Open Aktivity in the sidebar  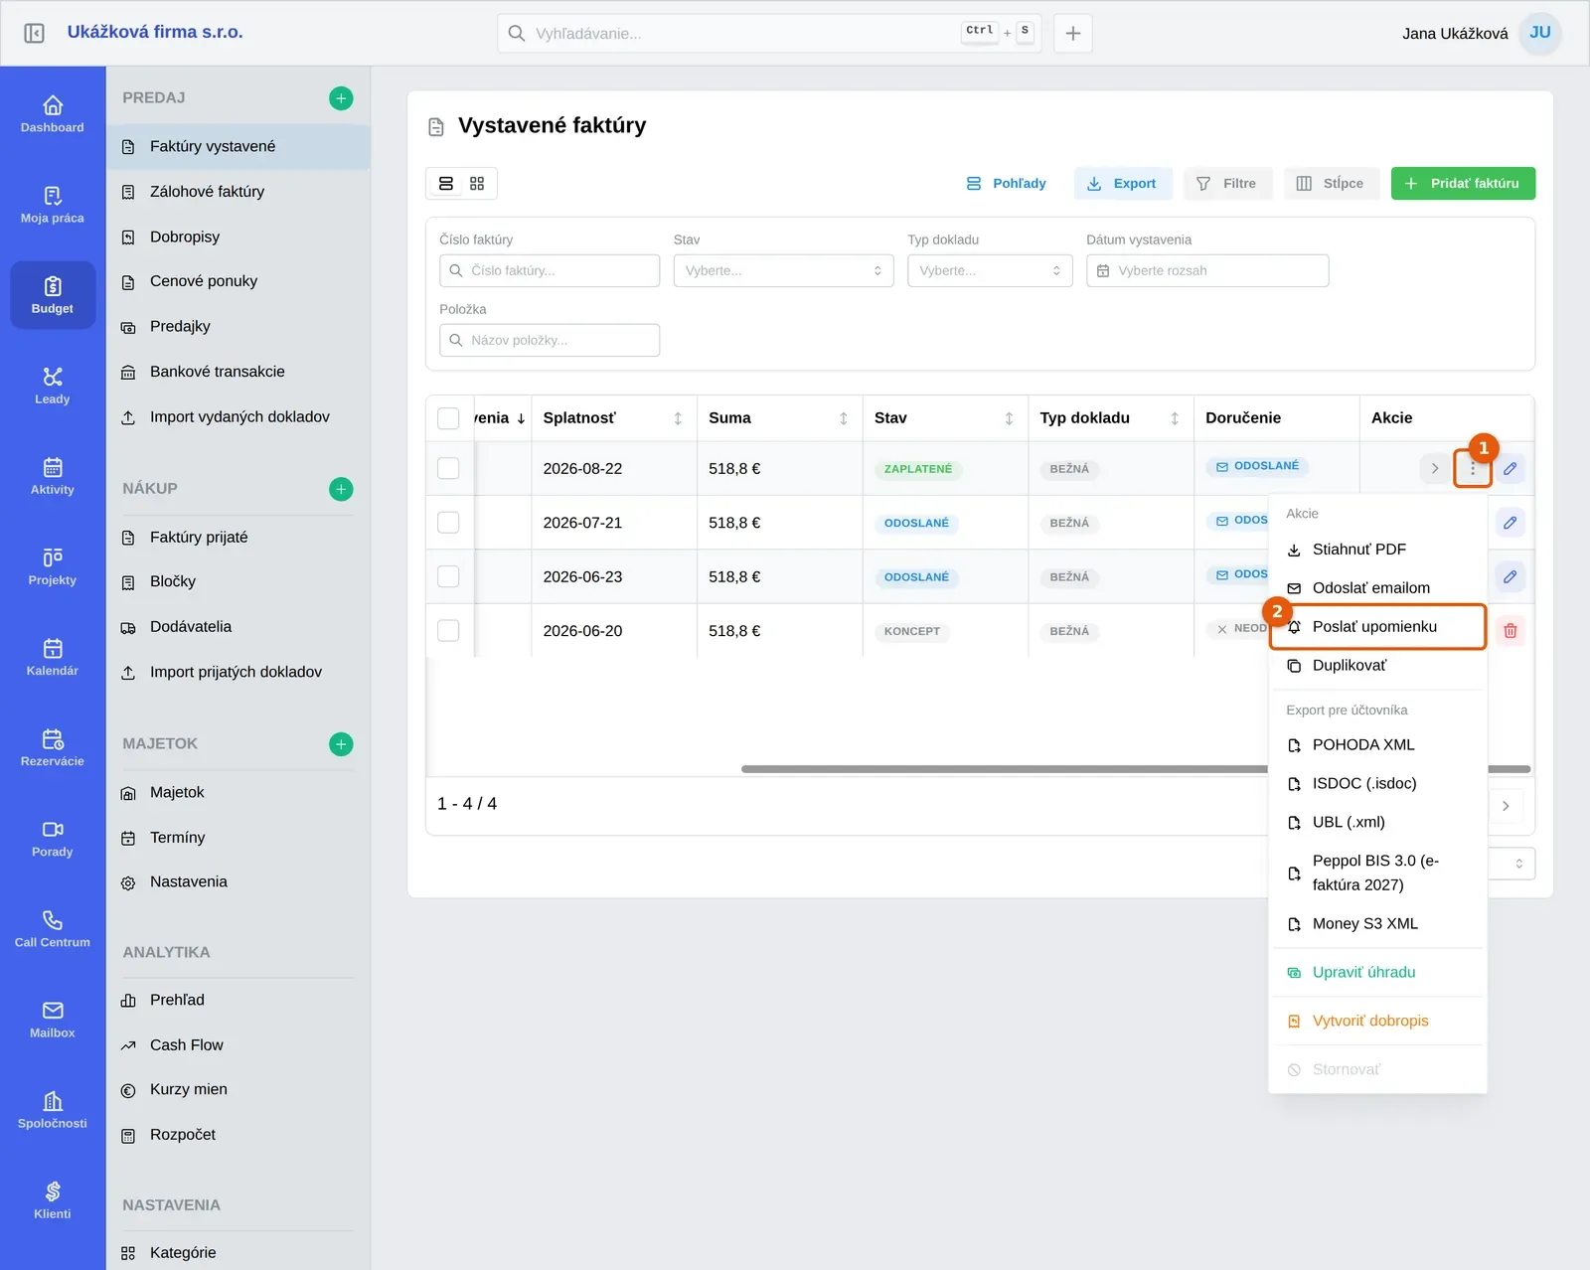(x=53, y=476)
